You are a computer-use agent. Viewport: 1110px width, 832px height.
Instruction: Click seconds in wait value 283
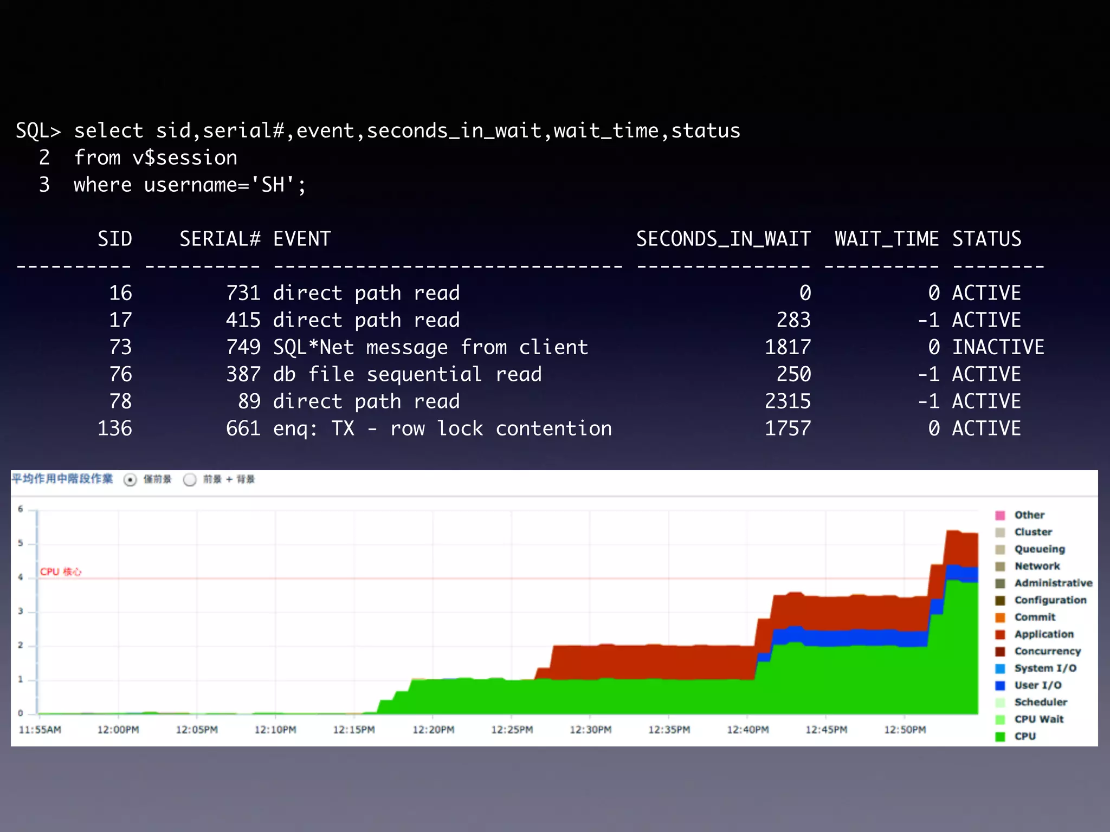pyautogui.click(x=794, y=320)
